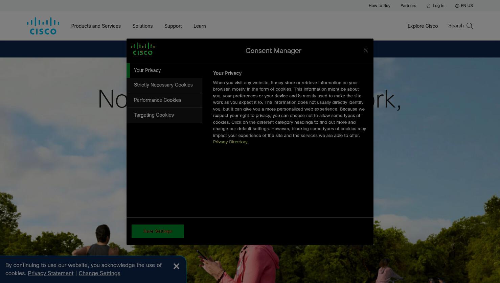Select the Your Privacy tab
The width and height of the screenshot is (500, 283).
click(x=164, y=70)
